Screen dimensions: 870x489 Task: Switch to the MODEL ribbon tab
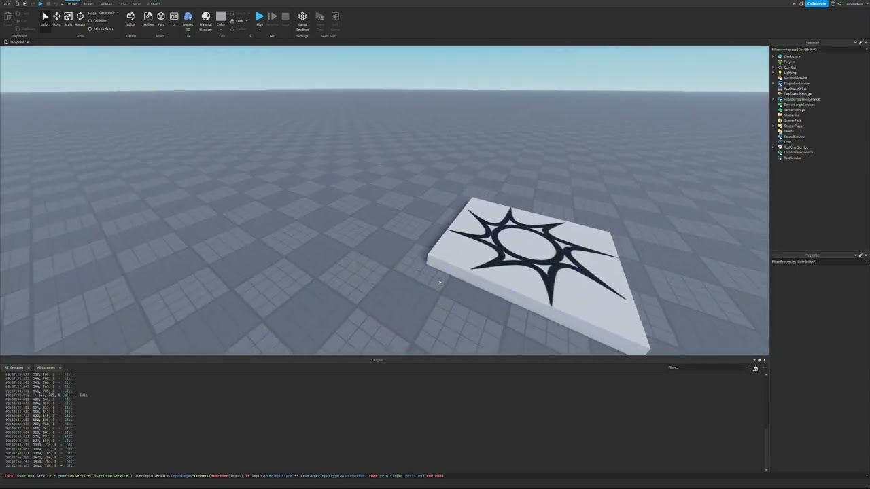89,4
